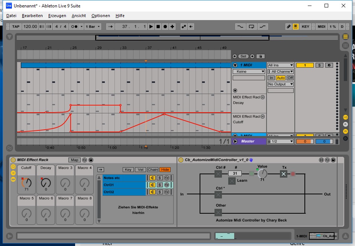Enable the Tx checkbox in Automize device
This screenshot has width=355, height=246.
[x=284, y=174]
